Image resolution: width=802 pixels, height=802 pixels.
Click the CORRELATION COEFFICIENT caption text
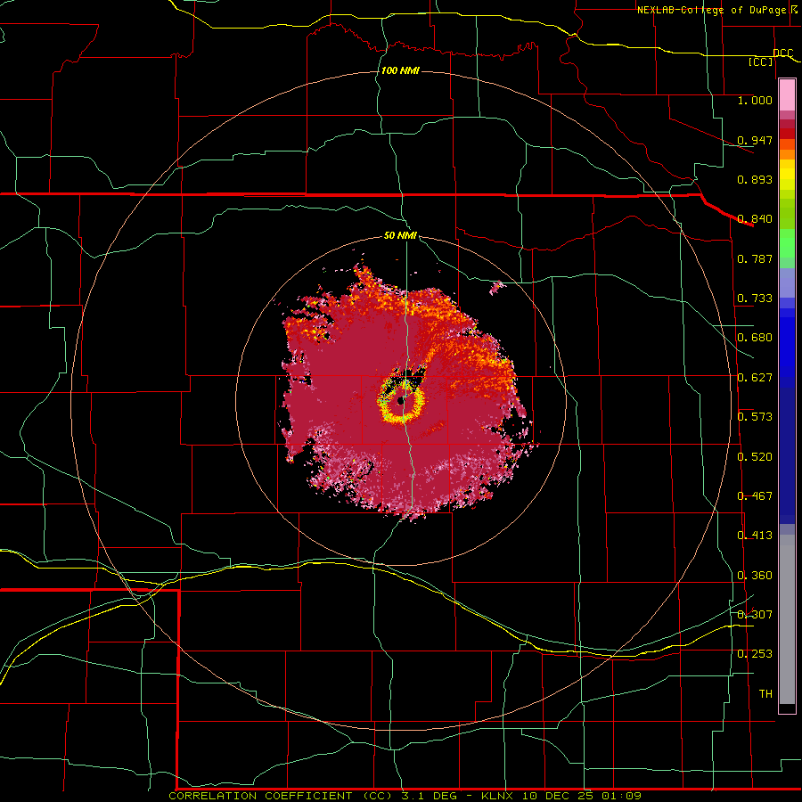[260, 796]
